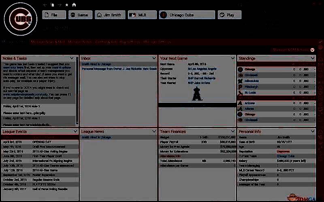Viewport: 324px width, 202px height.
Task: Click the back arrow navigation icon
Action: tap(45, 5)
